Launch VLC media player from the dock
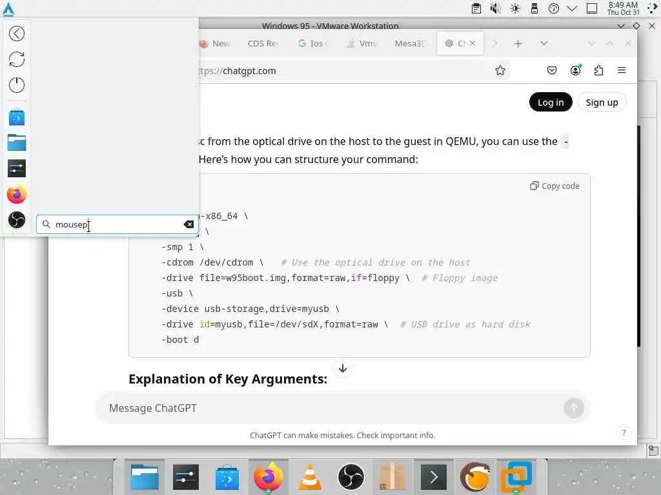Viewport: 661px width, 495px height. pyautogui.click(x=310, y=477)
